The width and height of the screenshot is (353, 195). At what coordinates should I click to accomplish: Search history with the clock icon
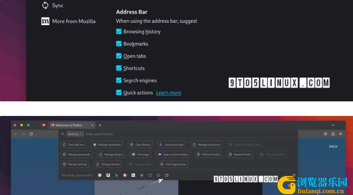(158, 175)
